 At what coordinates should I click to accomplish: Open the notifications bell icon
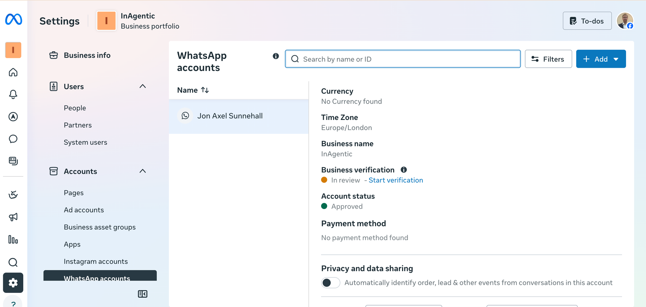point(13,94)
